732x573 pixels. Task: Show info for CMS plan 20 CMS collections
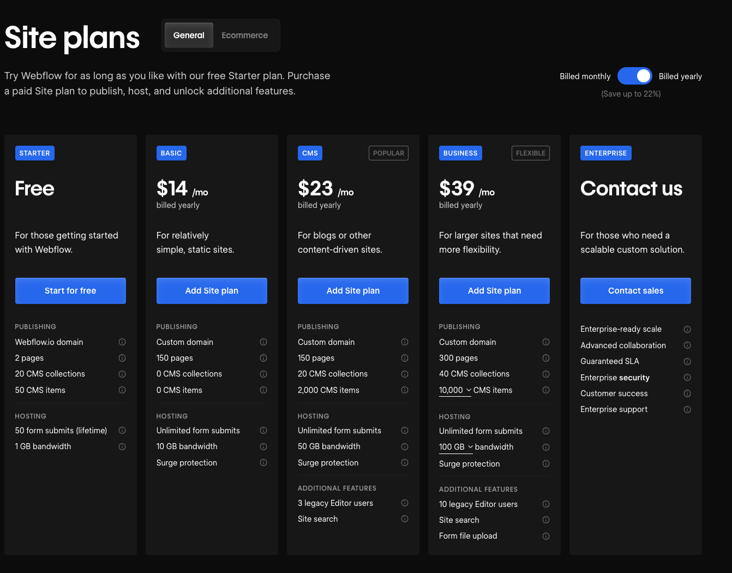pyautogui.click(x=405, y=374)
